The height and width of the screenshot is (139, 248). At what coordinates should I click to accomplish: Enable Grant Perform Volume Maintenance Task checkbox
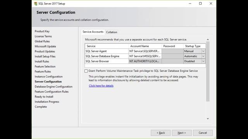[x=86, y=71]
